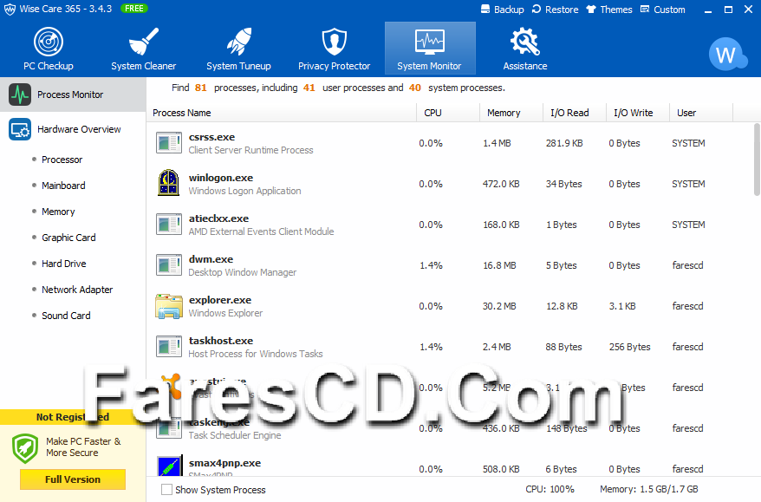
Task: Click the explorer.exe process name
Action: (x=220, y=301)
